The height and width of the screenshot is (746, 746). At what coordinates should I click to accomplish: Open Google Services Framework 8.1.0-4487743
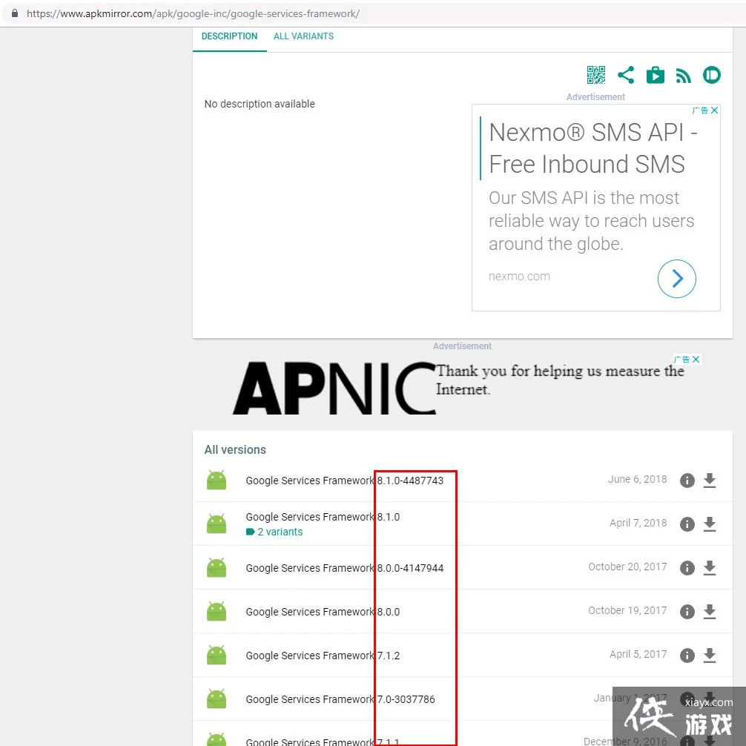[x=345, y=481]
